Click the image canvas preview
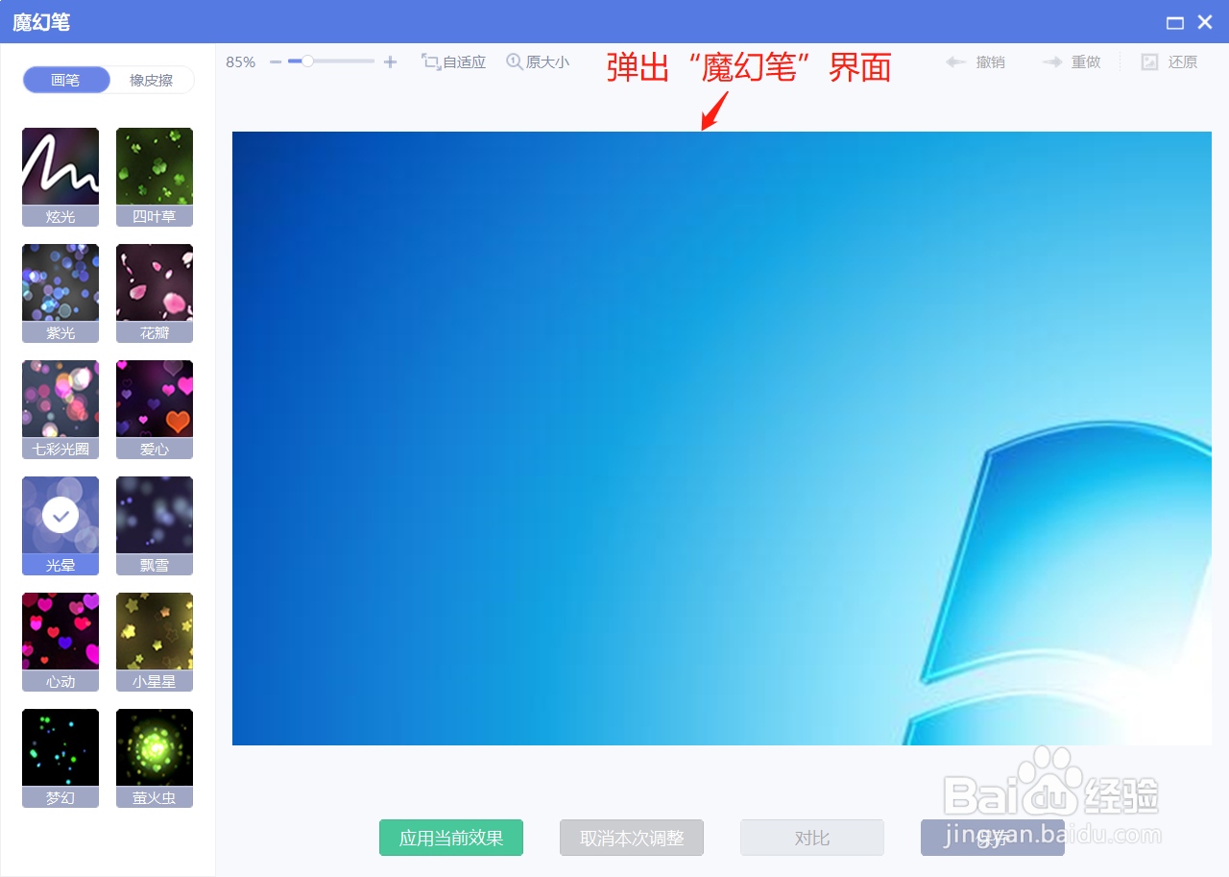This screenshot has height=877, width=1229. tap(722, 438)
